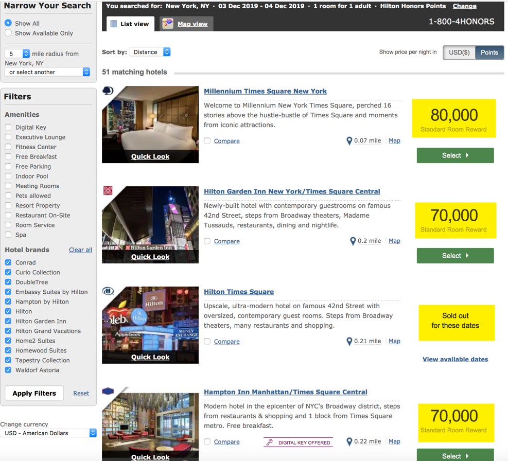The image size is (508, 461).
Task: Click Compare link for Hilton Garden Inn
Action: [227, 241]
